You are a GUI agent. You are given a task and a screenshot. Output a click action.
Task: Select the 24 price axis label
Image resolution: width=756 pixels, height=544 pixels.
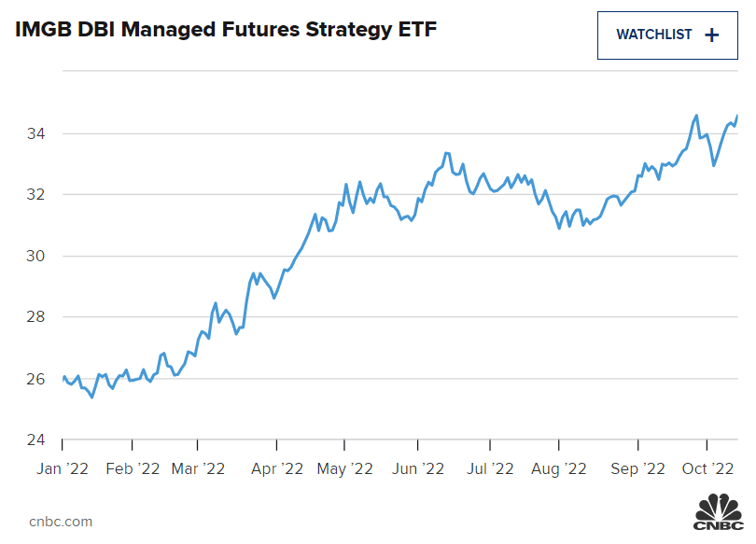(36, 439)
